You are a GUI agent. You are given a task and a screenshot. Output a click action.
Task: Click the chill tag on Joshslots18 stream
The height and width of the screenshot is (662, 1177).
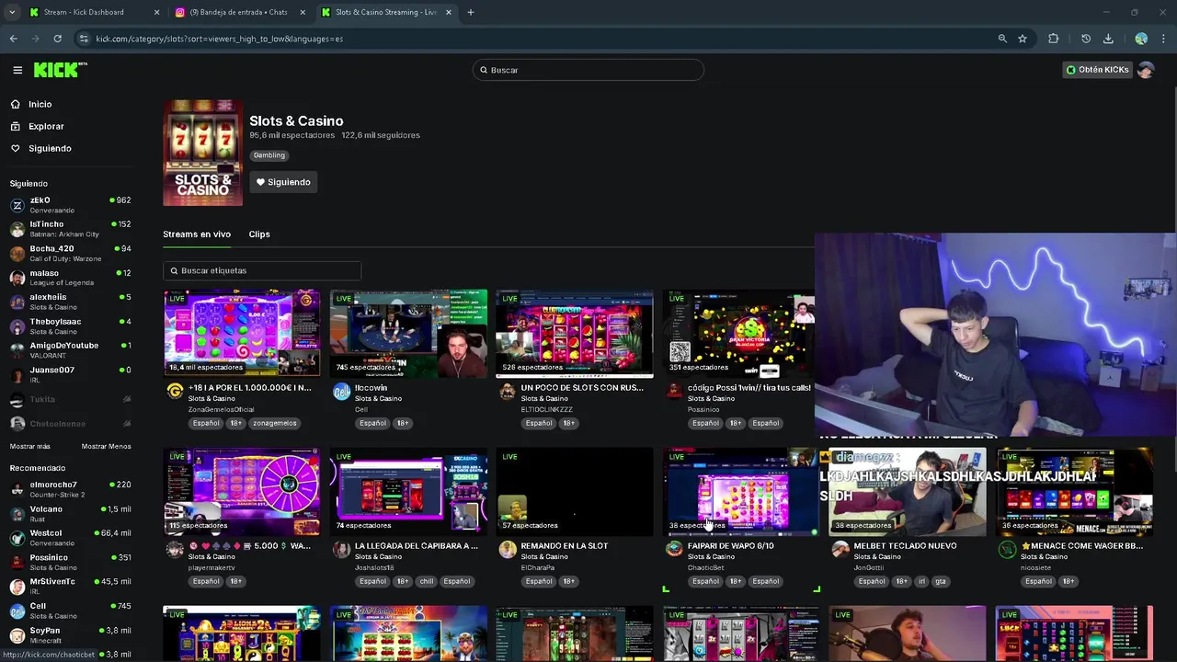[427, 581]
